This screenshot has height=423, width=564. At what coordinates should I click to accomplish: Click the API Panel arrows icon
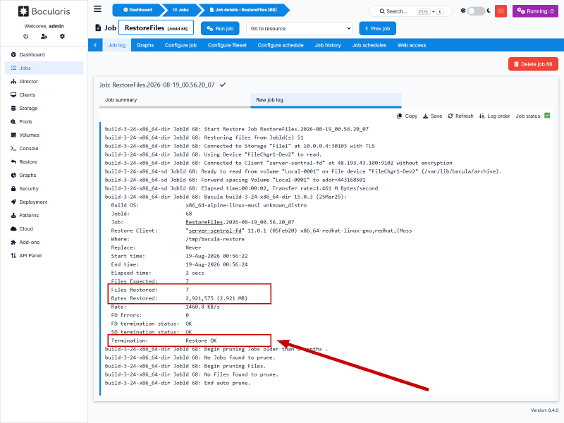(x=13, y=256)
